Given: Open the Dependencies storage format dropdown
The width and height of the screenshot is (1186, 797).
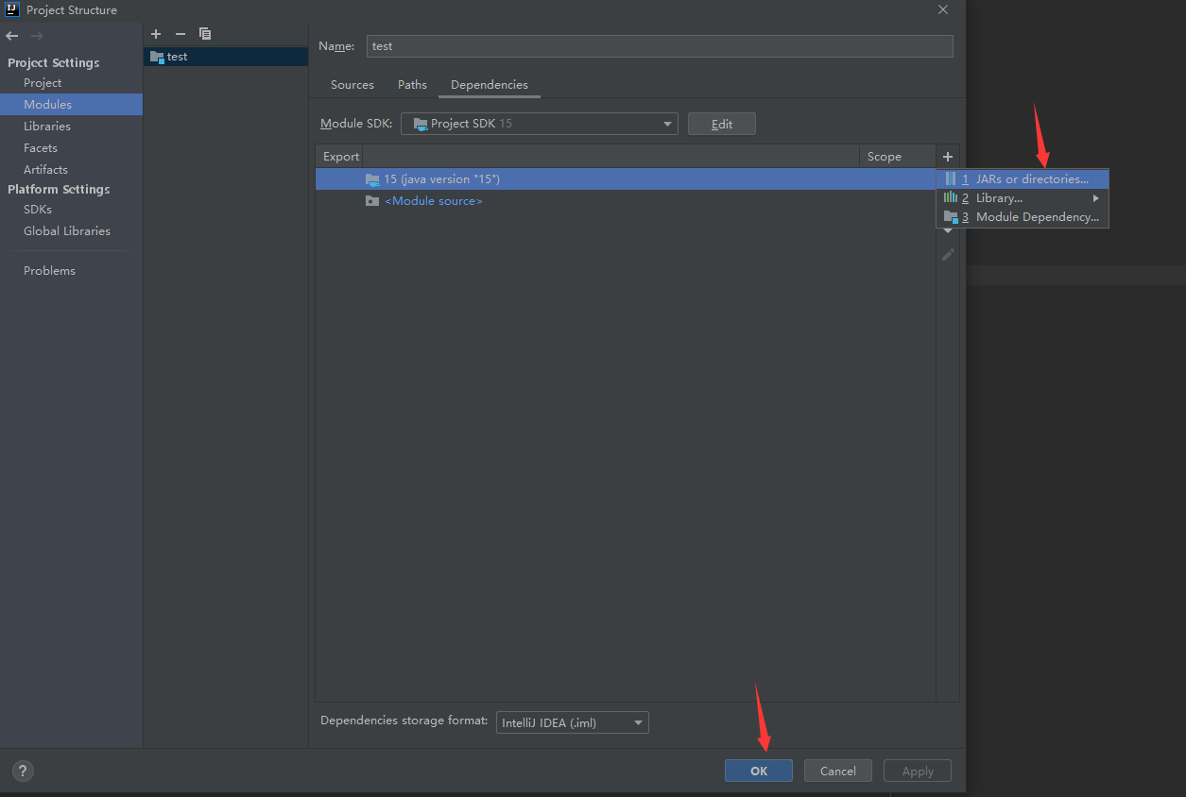Looking at the screenshot, I should click(x=572, y=721).
